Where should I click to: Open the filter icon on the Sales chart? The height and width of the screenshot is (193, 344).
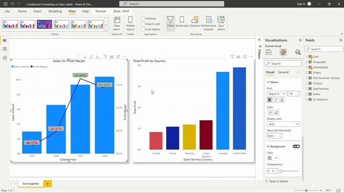pyautogui.click(x=105, y=57)
